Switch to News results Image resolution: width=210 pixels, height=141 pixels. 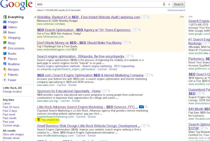pyautogui.click(x=12, y=32)
